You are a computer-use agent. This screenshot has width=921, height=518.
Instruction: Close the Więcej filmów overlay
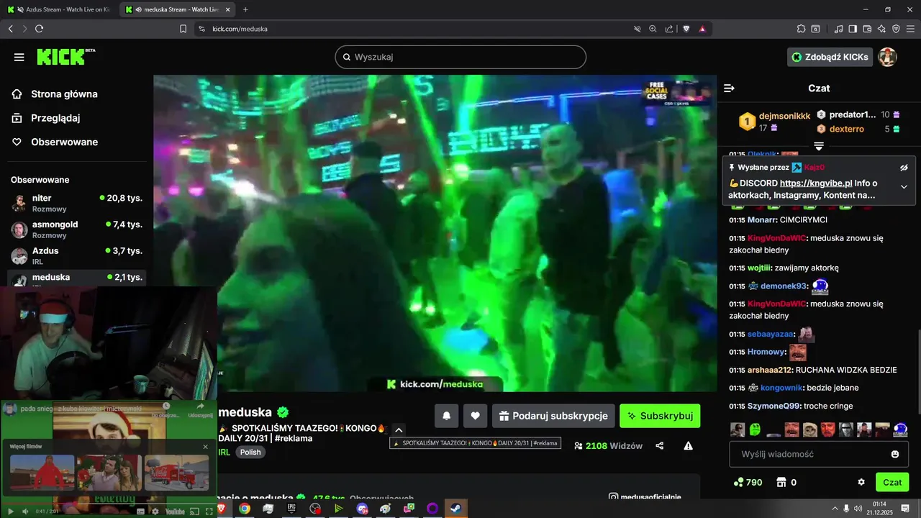pos(205,447)
